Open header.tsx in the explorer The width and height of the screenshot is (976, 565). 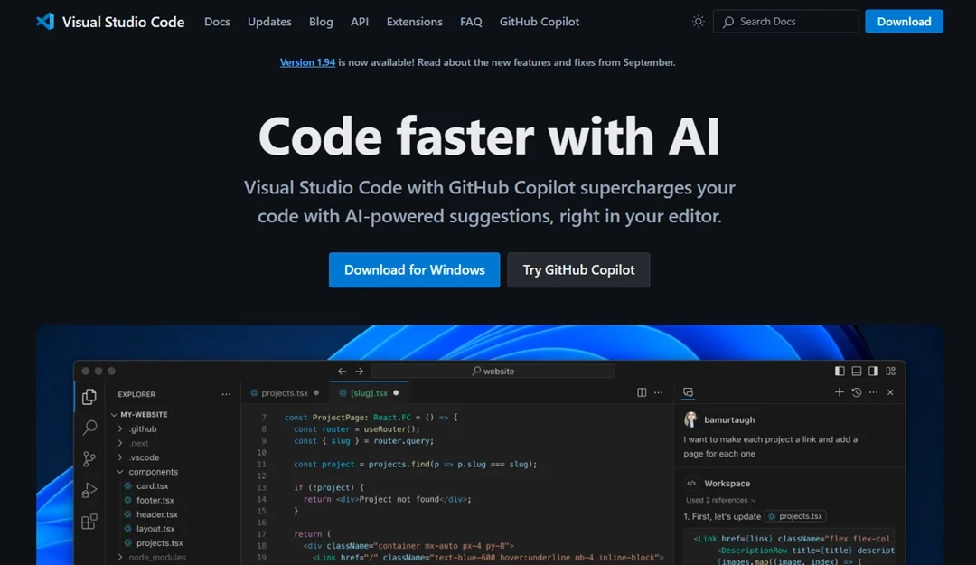click(157, 514)
